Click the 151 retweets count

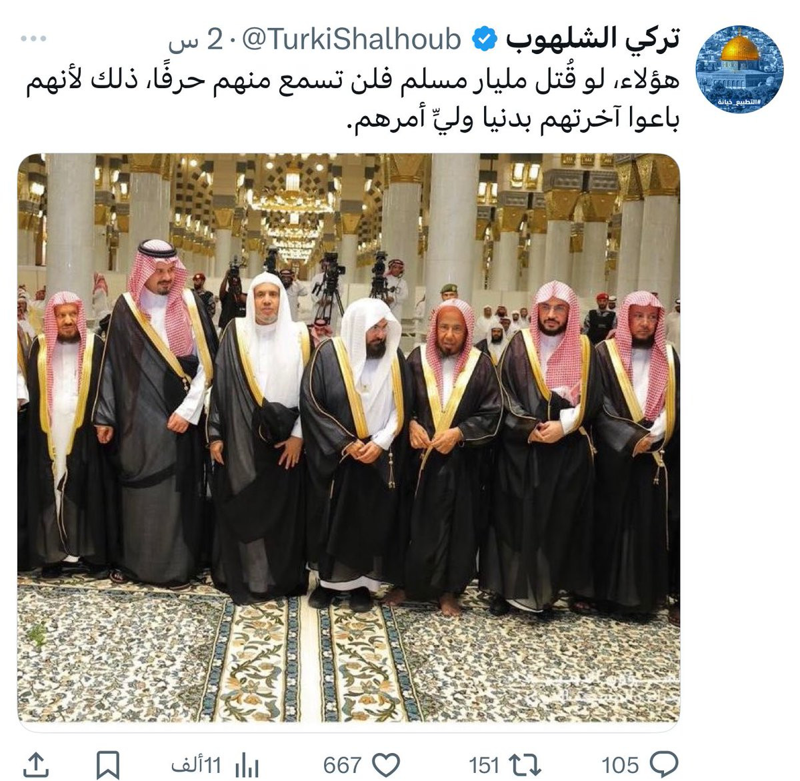tap(483, 765)
